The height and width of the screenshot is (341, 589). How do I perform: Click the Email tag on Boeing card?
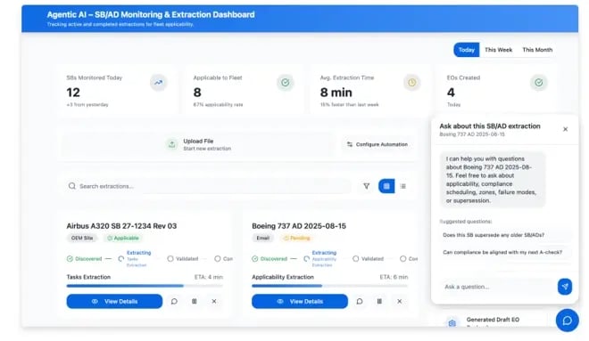[263, 239]
